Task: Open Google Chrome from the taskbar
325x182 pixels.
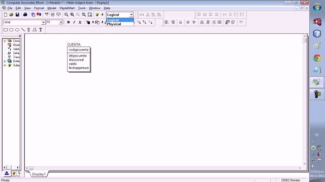Action: [x=317, y=58]
